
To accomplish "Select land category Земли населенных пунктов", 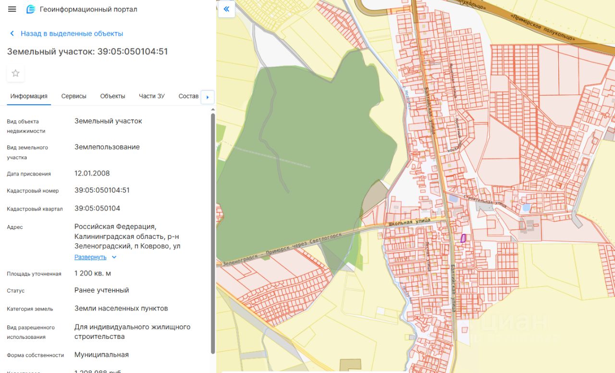I will point(121,309).
